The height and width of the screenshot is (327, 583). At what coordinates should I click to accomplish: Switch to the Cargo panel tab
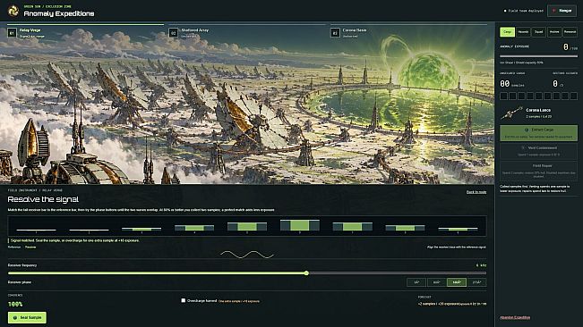(507, 32)
